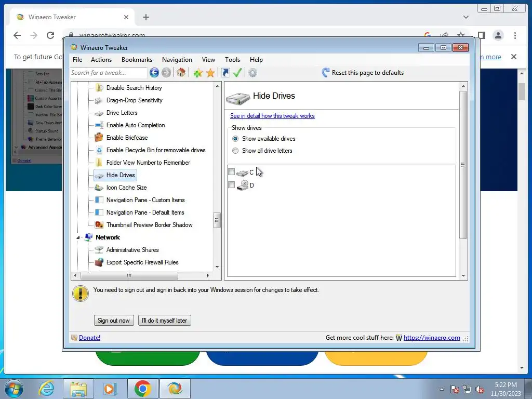The image size is (532, 399).
Task: Click the Enable Auto Completion icon
Action: 99,125
